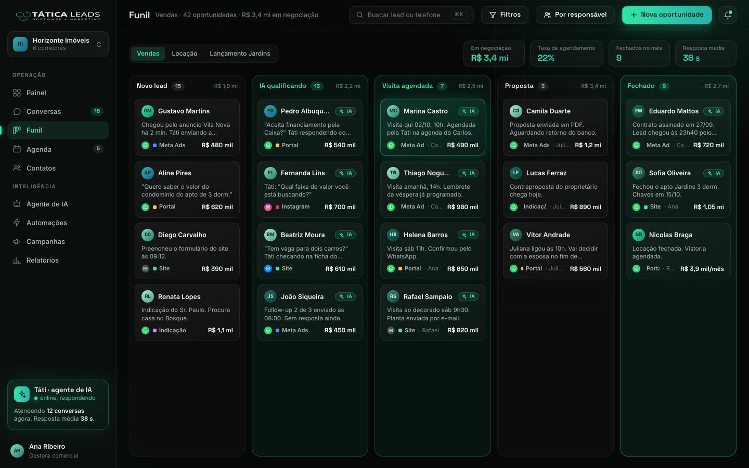Click email icon on Diego Carvalho card
The height and width of the screenshot is (468, 749).
(x=145, y=269)
